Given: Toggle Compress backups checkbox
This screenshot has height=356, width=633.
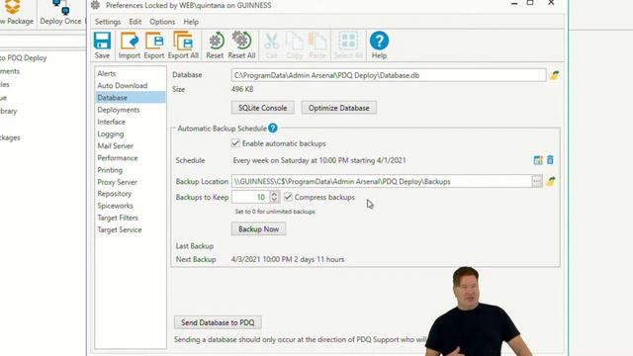Looking at the screenshot, I should [288, 197].
